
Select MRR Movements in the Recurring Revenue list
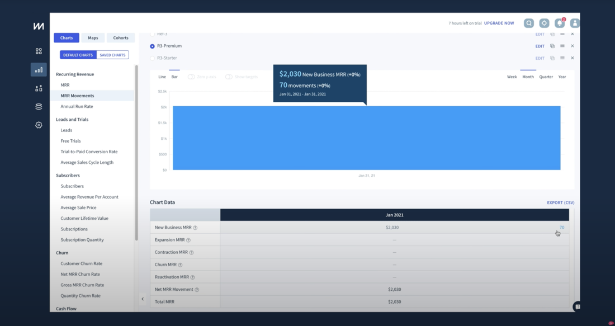(78, 95)
